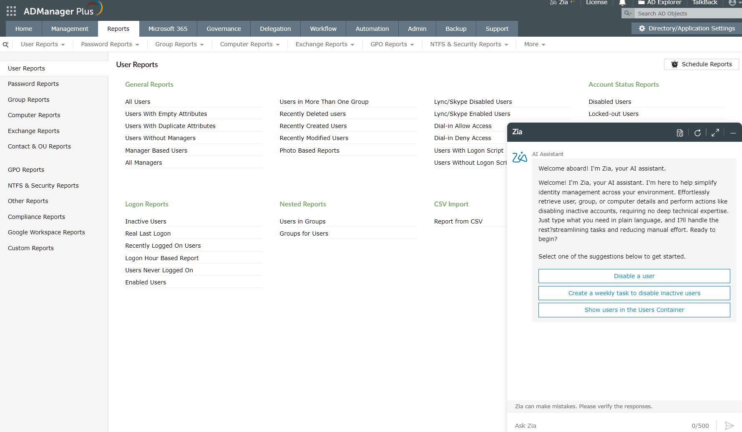This screenshot has width=742, height=432.
Task: Switch to the Management tab
Action: (x=70, y=29)
